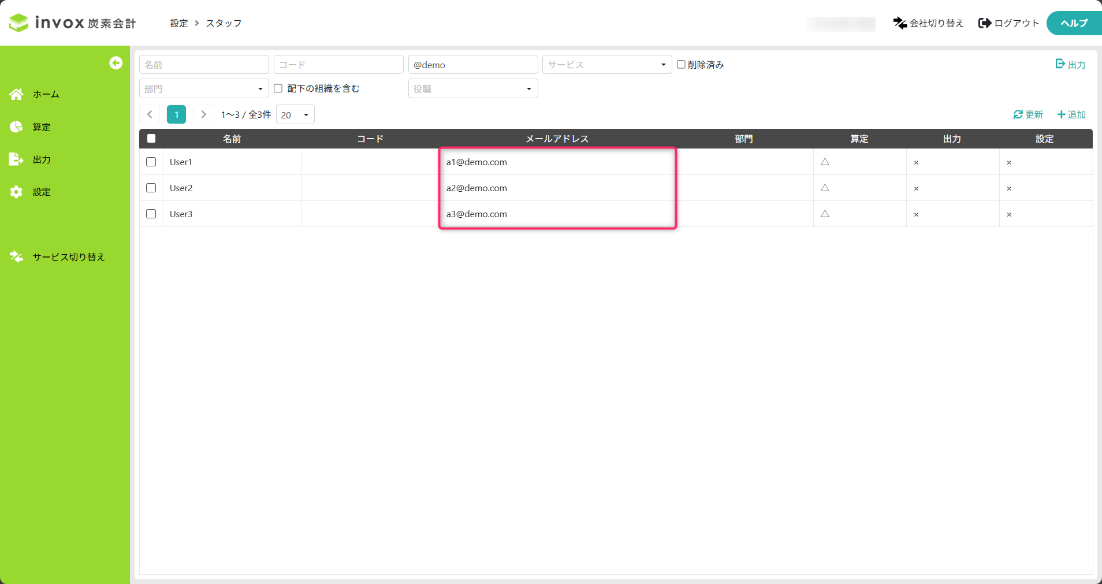Click the a3@demo.com email cell

tap(557, 214)
